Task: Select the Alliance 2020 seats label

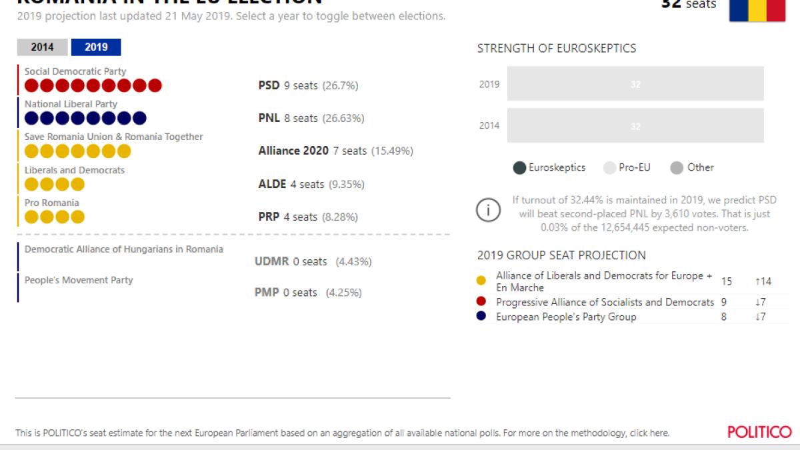Action: pos(335,151)
